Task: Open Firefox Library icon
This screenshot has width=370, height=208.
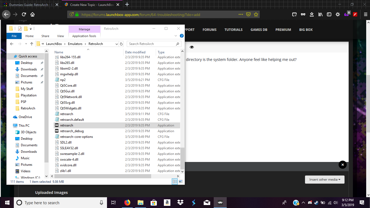Action: pos(320,15)
